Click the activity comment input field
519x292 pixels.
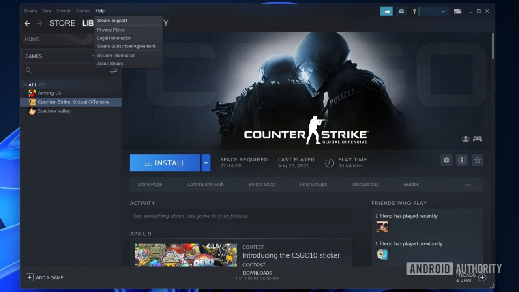pyautogui.click(x=241, y=216)
